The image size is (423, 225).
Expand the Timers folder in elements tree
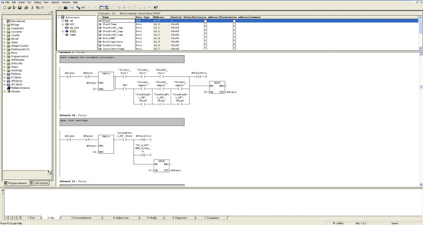pos(4,67)
